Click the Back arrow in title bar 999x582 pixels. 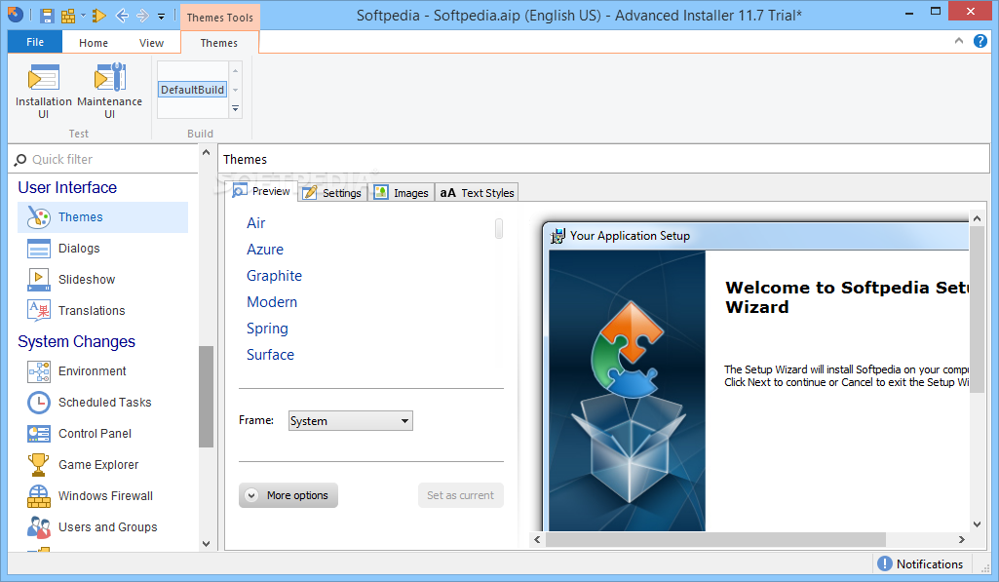(x=122, y=16)
